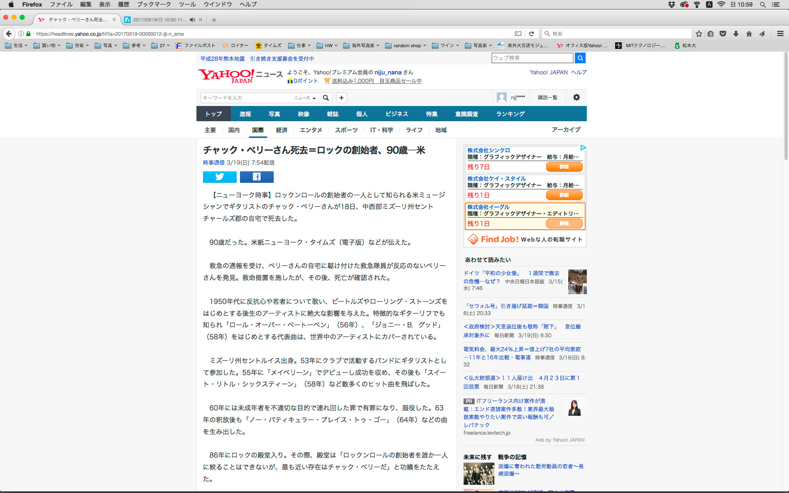Share the article via Facebook button
Viewport: 789px width, 493px height.
point(256,177)
